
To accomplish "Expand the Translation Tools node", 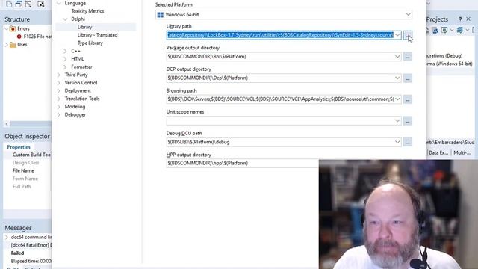I will pos(59,99).
